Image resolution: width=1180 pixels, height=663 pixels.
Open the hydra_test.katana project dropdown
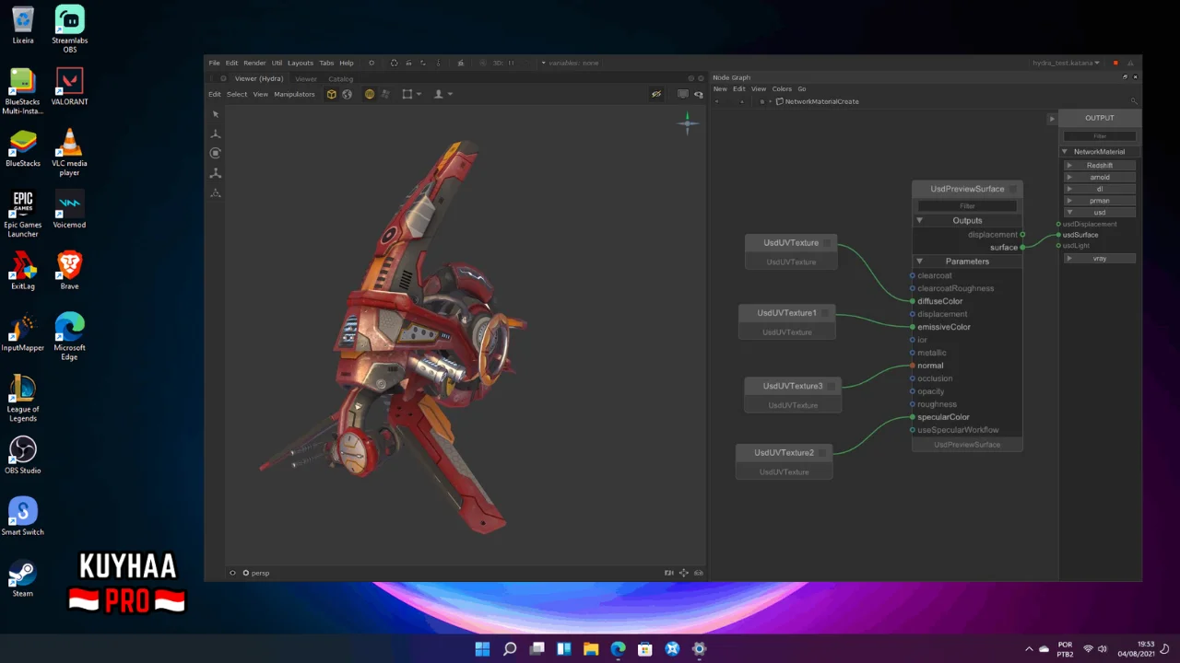(1066, 63)
